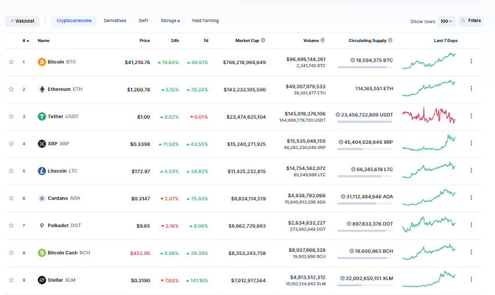Click the Litecoin blue logo icon
Screen dimensions: 495x295
point(42,171)
